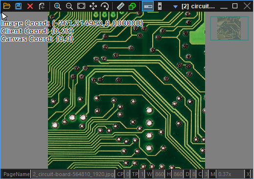
Task: Select the pan move tool
Action: click(93, 6)
